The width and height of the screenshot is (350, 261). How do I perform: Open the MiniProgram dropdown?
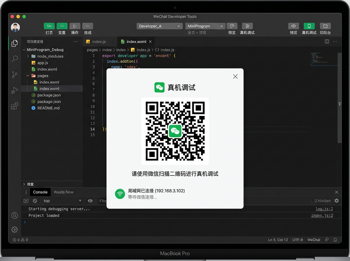pos(205,26)
